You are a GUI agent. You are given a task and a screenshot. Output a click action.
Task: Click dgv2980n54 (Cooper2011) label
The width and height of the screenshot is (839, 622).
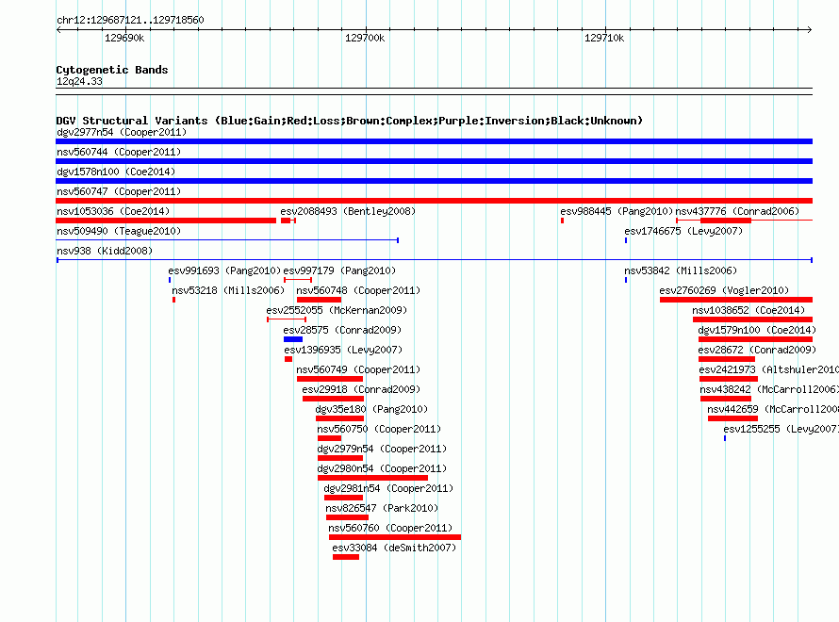(382, 468)
